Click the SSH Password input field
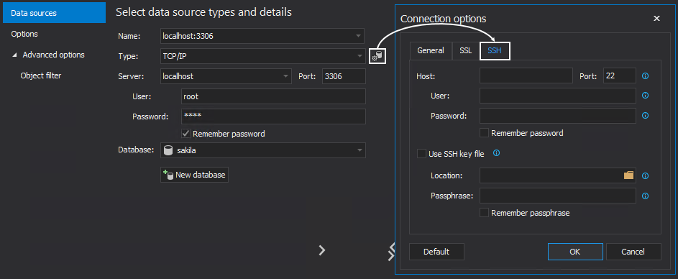The image size is (678, 279). coord(558,116)
